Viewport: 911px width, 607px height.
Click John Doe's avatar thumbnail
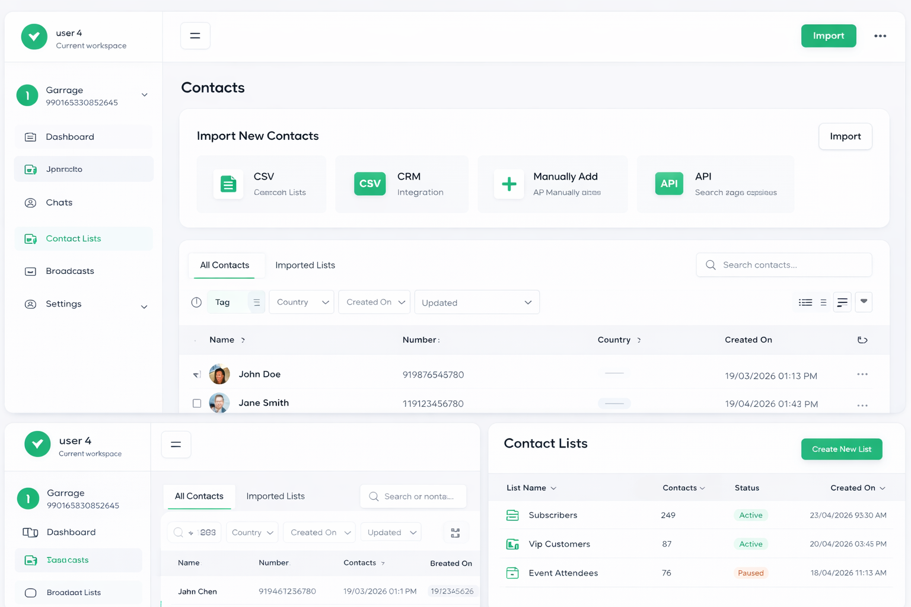tap(219, 375)
